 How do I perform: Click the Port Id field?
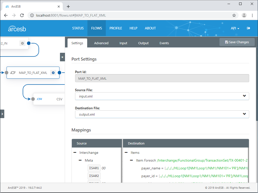click(162, 78)
